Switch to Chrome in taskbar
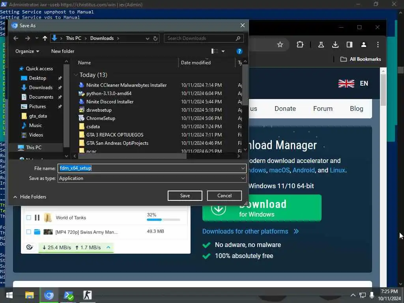 pos(49,295)
